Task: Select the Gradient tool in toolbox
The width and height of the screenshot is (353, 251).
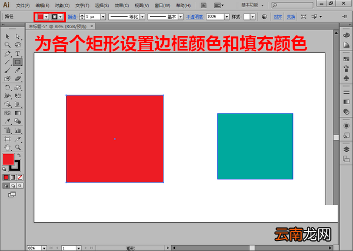Action: point(18,113)
